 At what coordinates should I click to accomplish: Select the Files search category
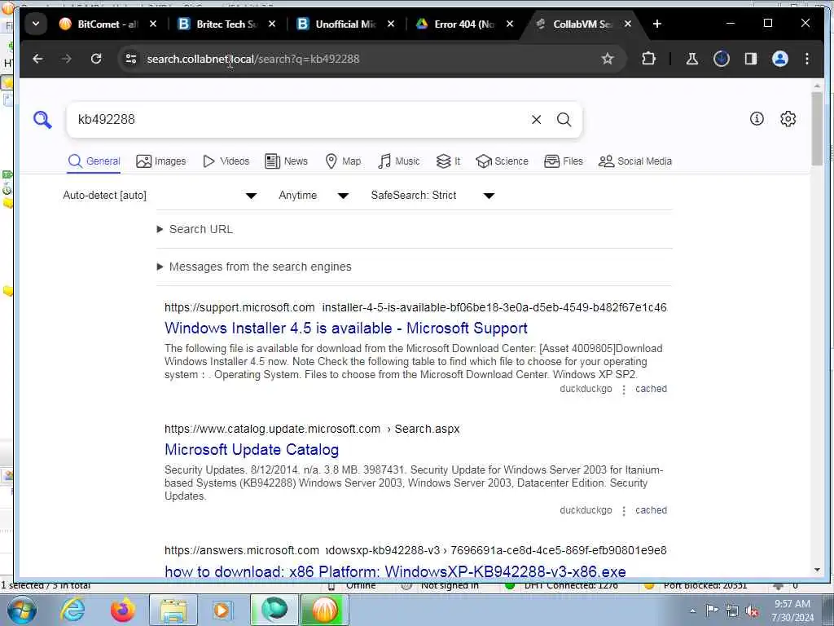pyautogui.click(x=564, y=161)
